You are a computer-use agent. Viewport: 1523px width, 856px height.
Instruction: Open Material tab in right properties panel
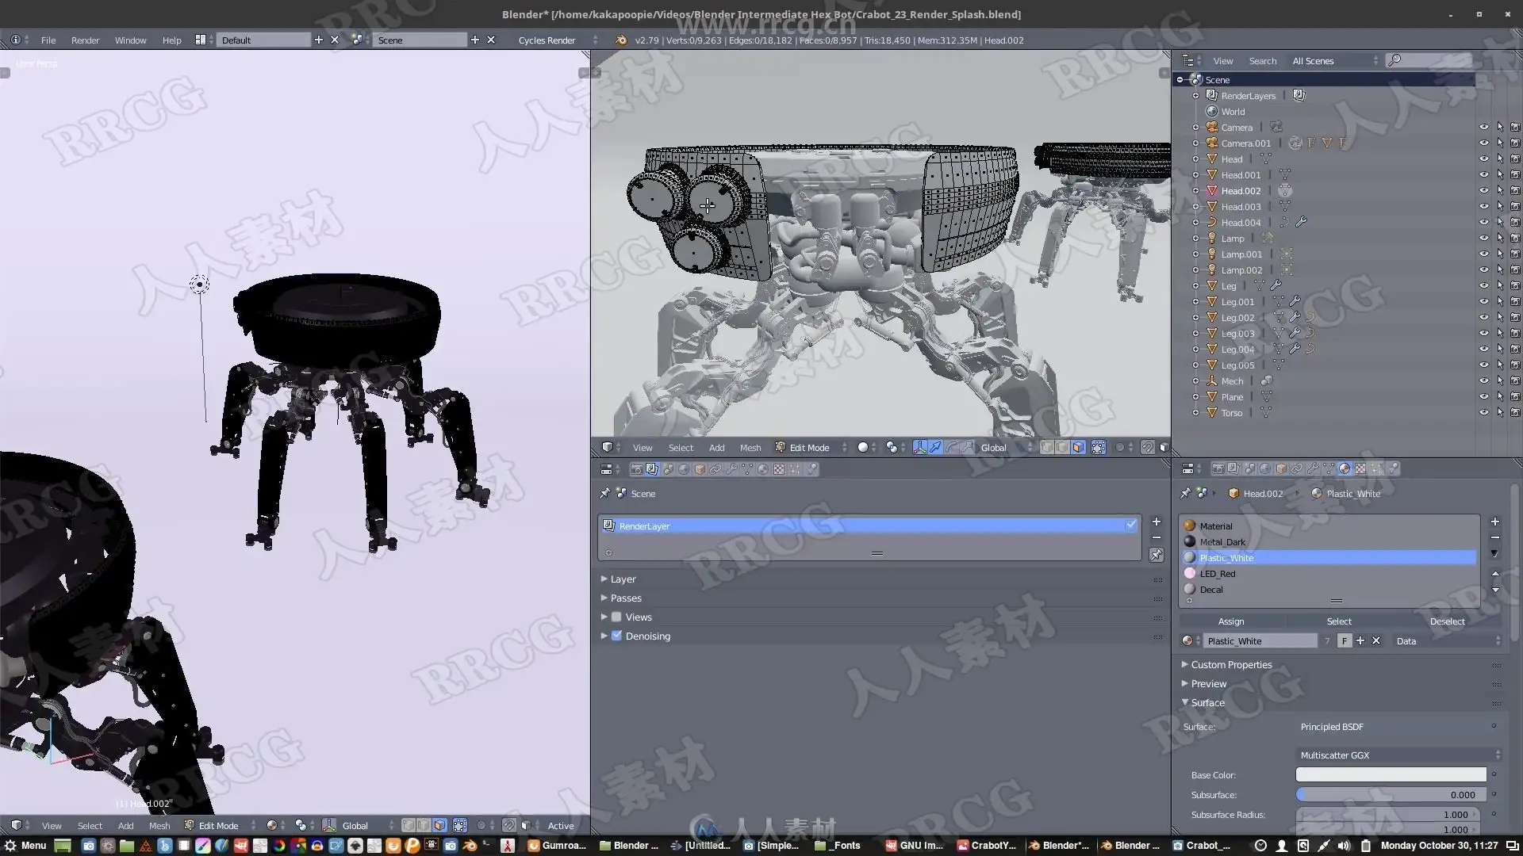(1345, 469)
